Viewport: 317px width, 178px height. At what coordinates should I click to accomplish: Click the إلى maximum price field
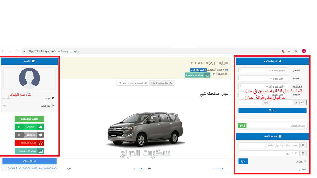250,102
